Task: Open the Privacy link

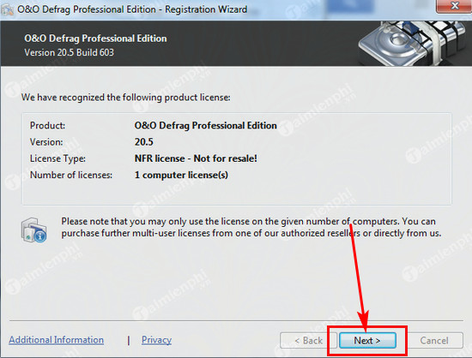Action: tap(156, 340)
